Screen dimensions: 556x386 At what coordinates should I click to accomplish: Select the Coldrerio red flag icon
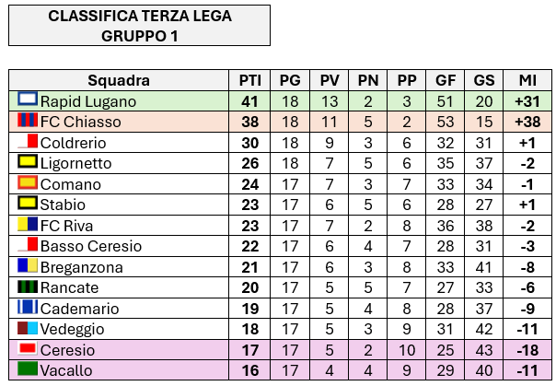pyautogui.click(x=28, y=141)
